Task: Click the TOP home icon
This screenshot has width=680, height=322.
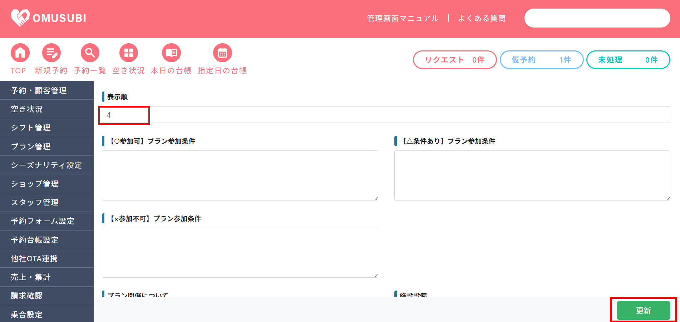Action: 20,53
